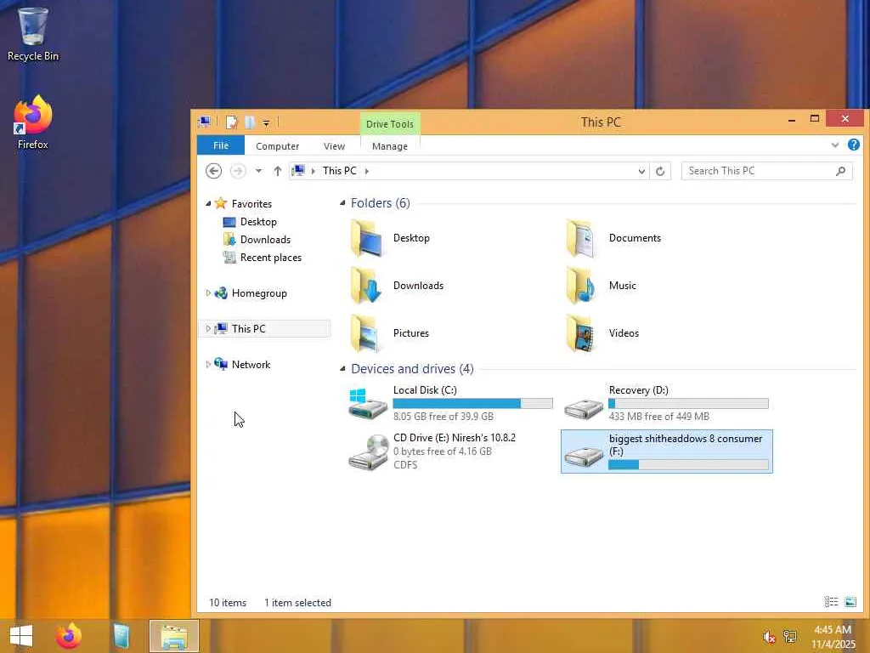Click File Explorer taskbar button
Viewport: 870px width, 653px height.
(x=173, y=636)
